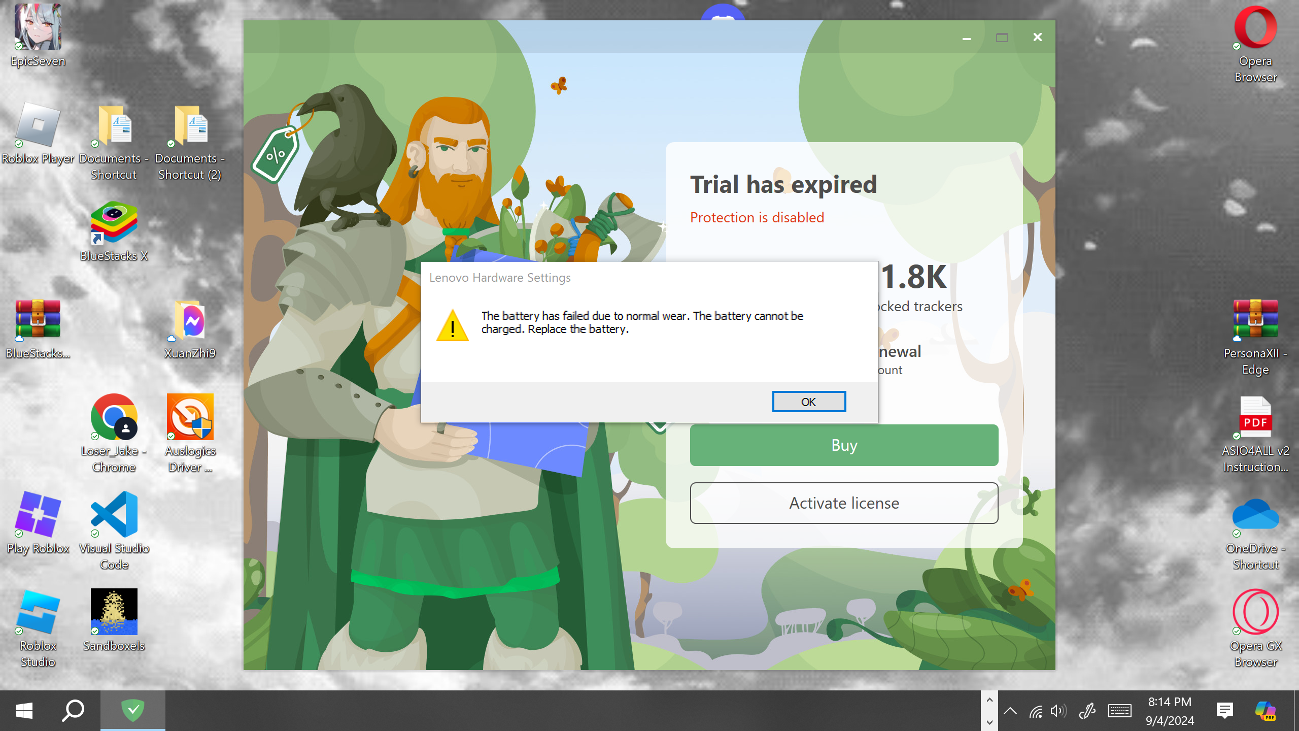Click the green Buy button
Screen dimensions: 1299x731
(844, 445)
